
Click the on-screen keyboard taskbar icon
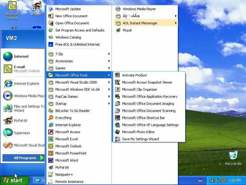point(200,181)
